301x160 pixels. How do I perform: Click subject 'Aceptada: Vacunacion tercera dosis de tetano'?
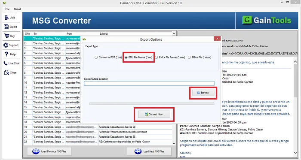(123, 132)
